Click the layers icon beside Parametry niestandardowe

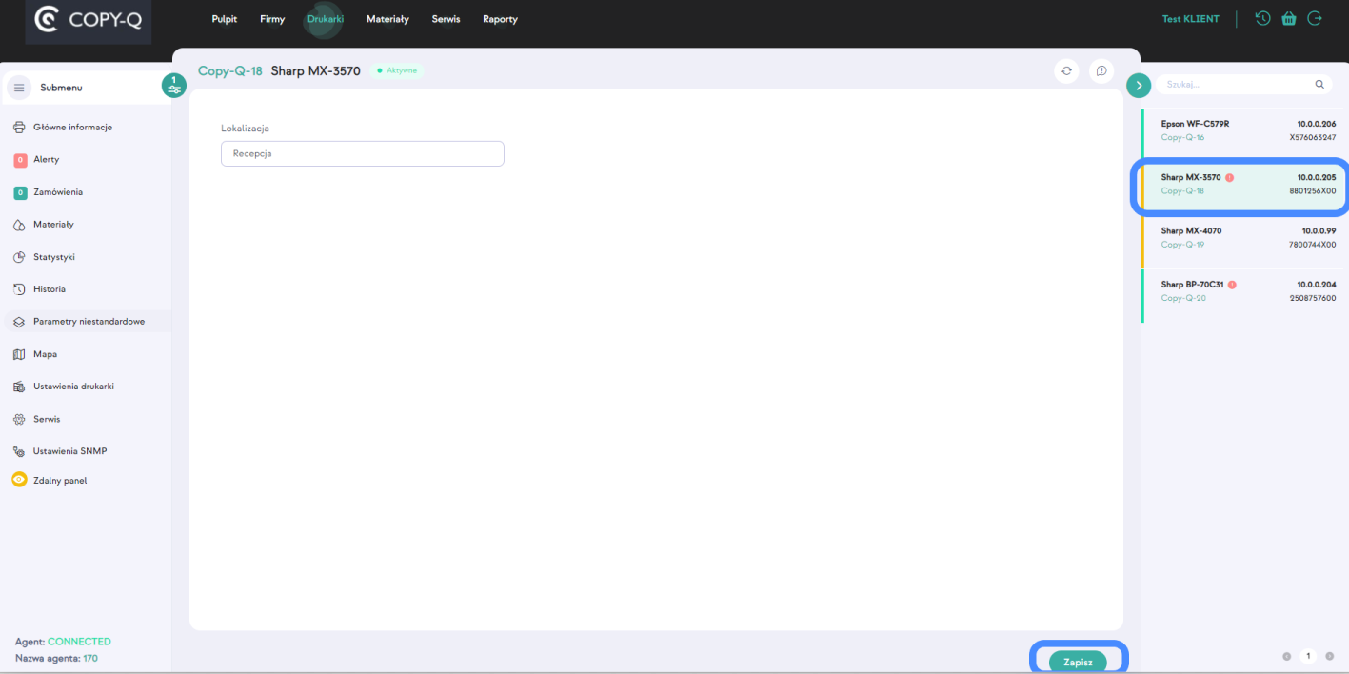coord(19,322)
